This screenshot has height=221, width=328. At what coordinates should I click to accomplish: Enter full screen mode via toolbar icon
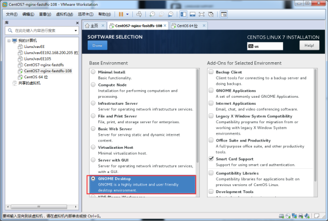(x=202, y=14)
